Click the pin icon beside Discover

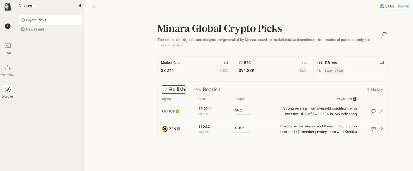coord(80,6)
